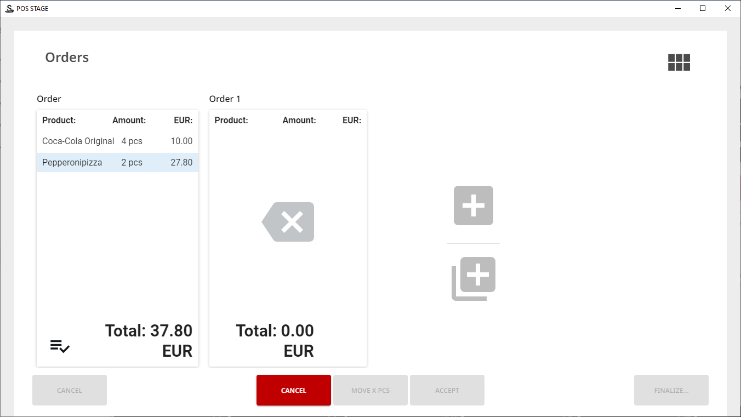The height and width of the screenshot is (417, 741).
Task: Click the Order 1 title label
Action: pyautogui.click(x=225, y=99)
